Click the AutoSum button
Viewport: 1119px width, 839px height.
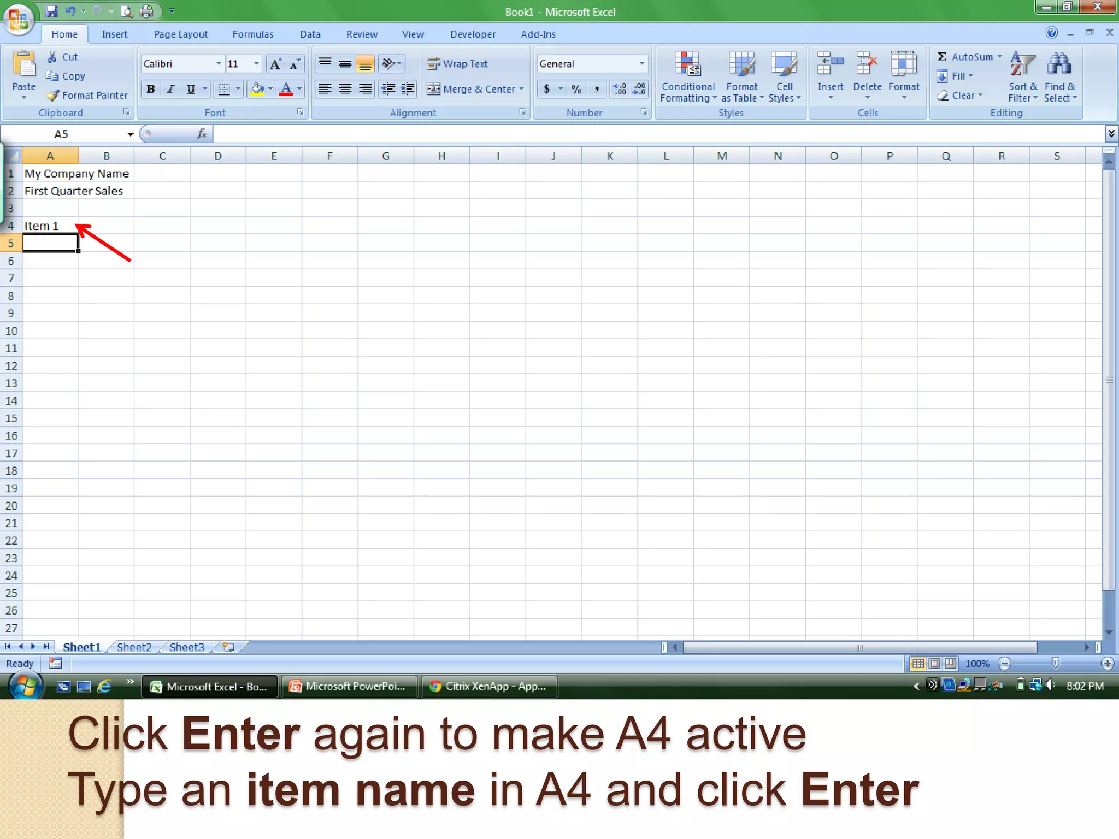pyautogui.click(x=969, y=57)
